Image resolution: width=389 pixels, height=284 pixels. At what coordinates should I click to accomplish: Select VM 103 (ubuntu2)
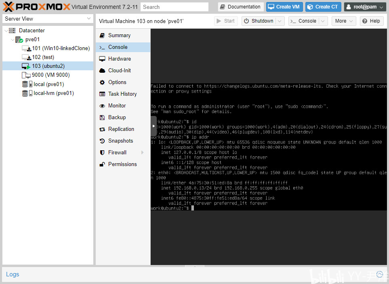(x=48, y=66)
